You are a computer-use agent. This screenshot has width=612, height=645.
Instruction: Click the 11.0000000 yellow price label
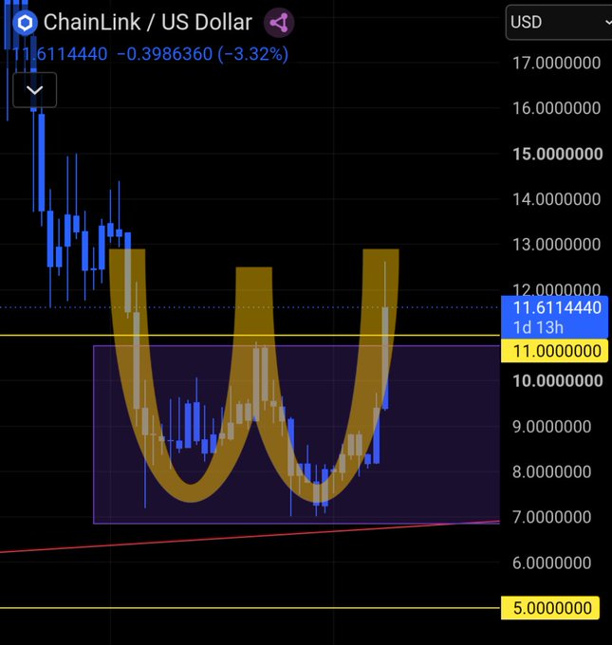pyautogui.click(x=554, y=351)
